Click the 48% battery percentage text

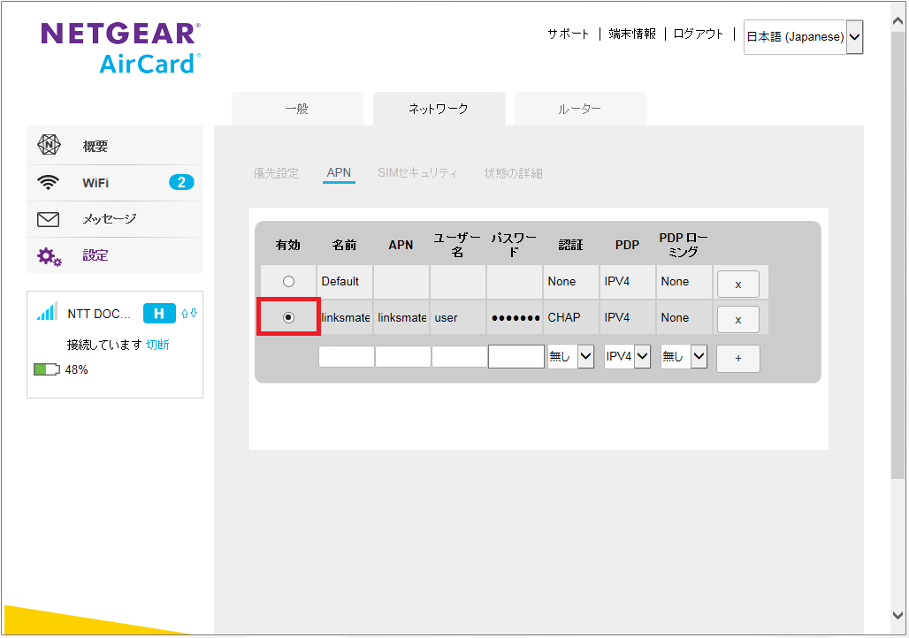[77, 369]
